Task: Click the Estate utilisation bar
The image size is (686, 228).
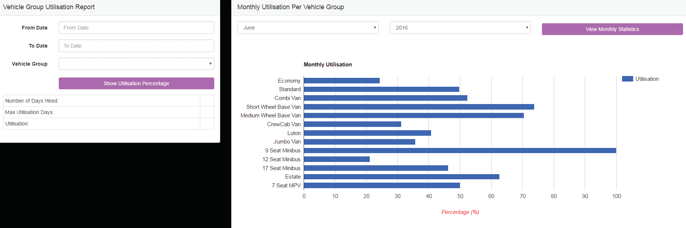Action: (401, 177)
